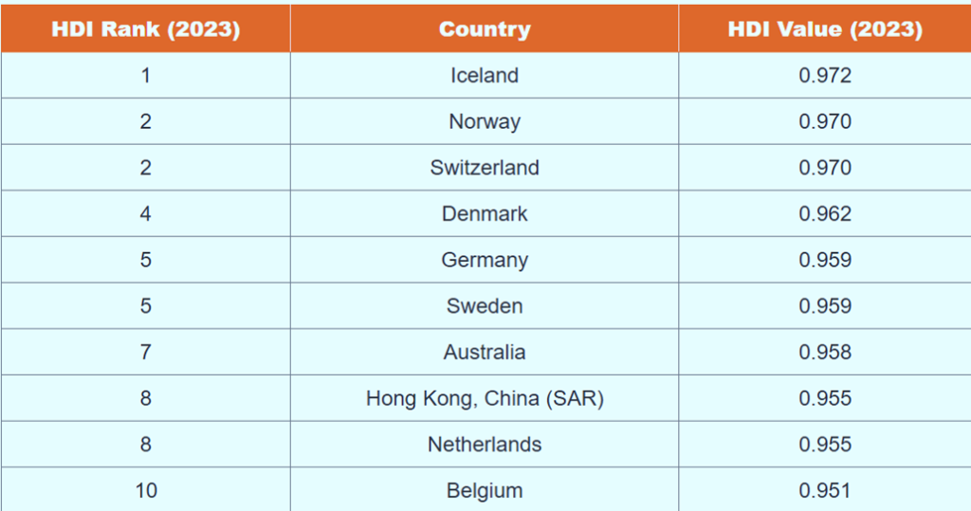Click the Germany entry in table
The height and width of the screenshot is (511, 971).
tap(485, 260)
